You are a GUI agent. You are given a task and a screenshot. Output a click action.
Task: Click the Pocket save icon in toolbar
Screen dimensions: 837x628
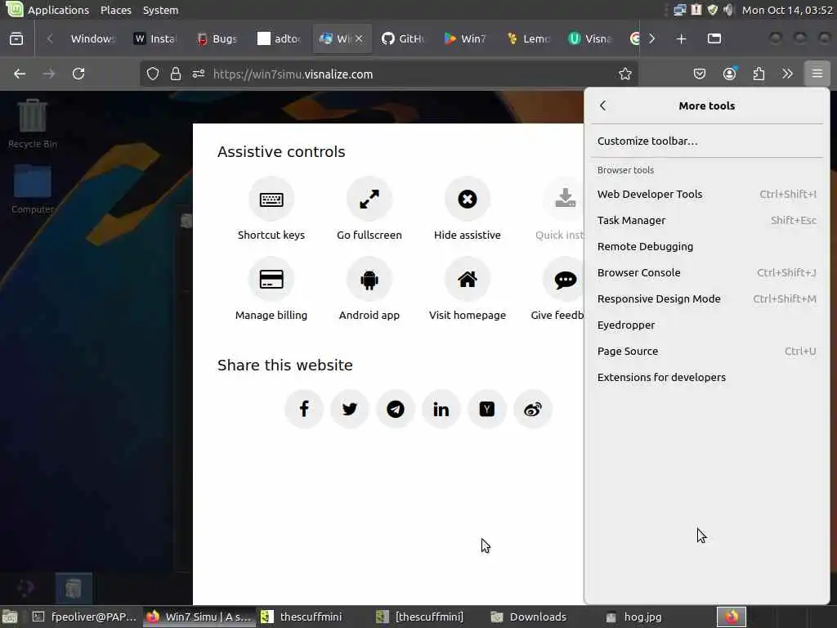tap(700, 74)
